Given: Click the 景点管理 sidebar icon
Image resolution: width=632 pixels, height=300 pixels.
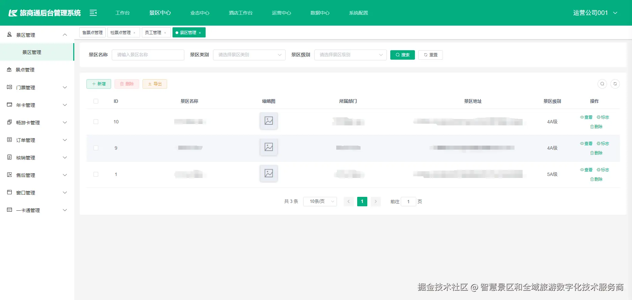Looking at the screenshot, I should point(9,70).
